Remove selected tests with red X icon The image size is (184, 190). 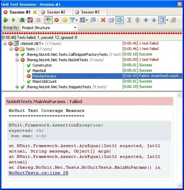[x=103, y=20]
